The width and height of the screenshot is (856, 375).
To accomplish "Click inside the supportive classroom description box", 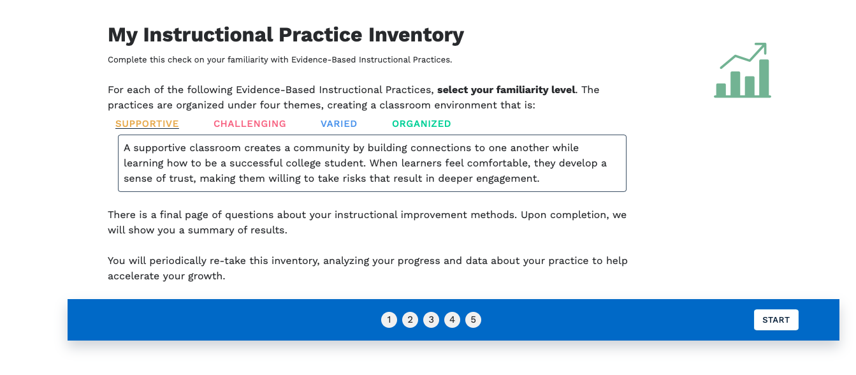I will [372, 163].
